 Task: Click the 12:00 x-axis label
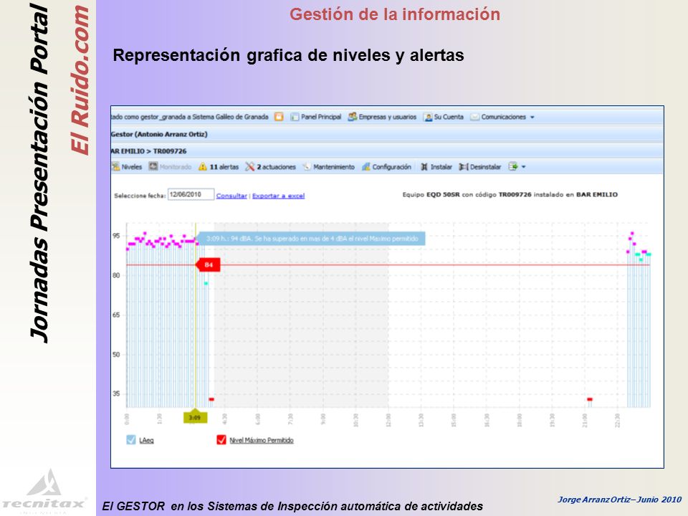(x=388, y=419)
